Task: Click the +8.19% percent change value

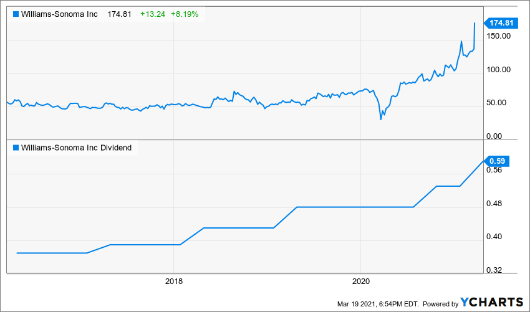Action: (185, 14)
